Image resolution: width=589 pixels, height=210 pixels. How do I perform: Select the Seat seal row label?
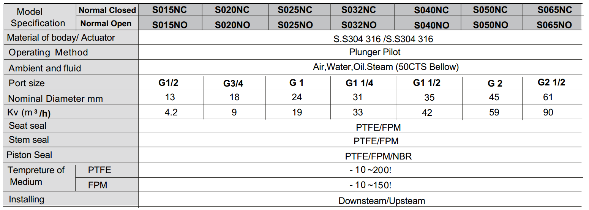click(x=28, y=126)
